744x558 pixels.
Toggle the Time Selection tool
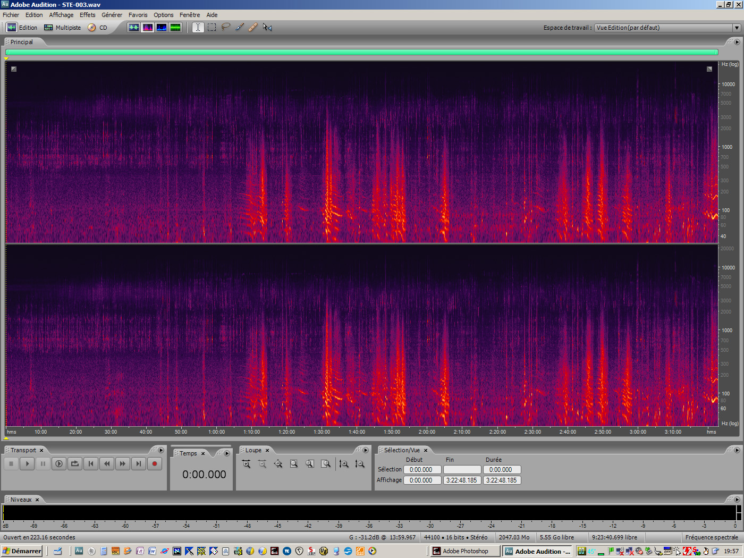click(x=197, y=27)
